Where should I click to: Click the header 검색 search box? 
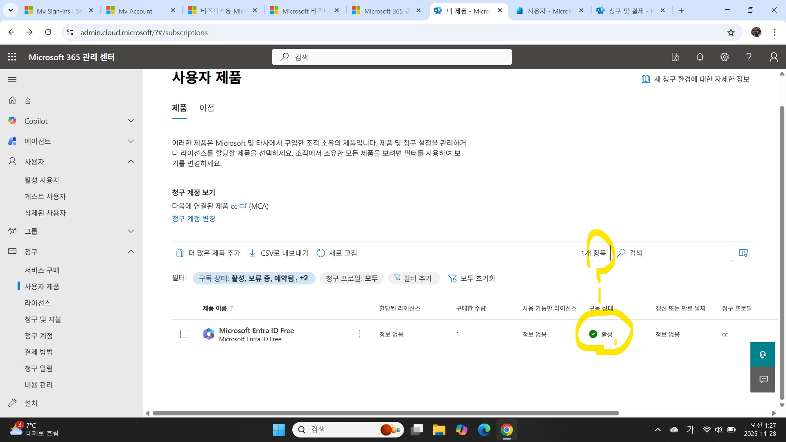(392, 57)
